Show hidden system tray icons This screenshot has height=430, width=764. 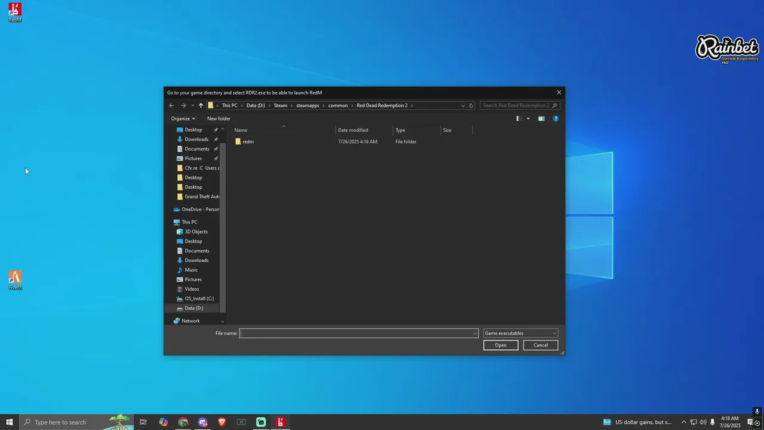tap(684, 422)
